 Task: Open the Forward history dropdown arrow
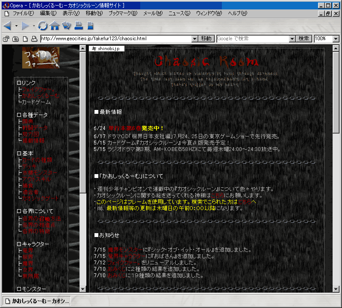(x=34, y=26)
